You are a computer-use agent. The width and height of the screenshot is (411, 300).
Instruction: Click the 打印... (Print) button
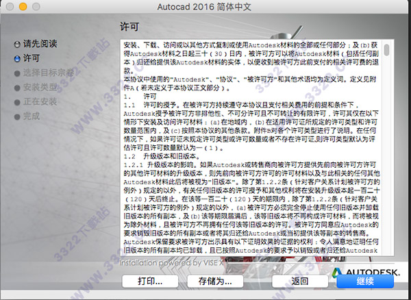click(x=150, y=282)
